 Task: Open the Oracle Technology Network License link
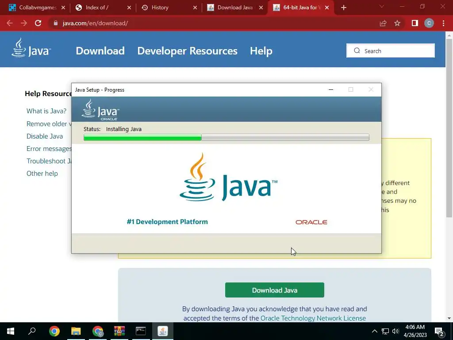click(x=313, y=318)
